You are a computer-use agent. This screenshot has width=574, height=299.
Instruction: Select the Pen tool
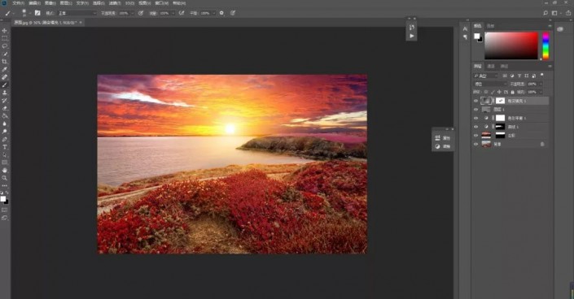click(x=5, y=139)
